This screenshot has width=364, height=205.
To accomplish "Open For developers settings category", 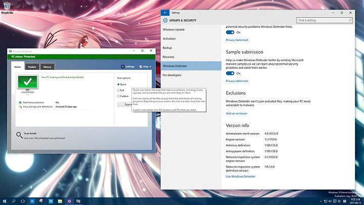I will 191,75.
